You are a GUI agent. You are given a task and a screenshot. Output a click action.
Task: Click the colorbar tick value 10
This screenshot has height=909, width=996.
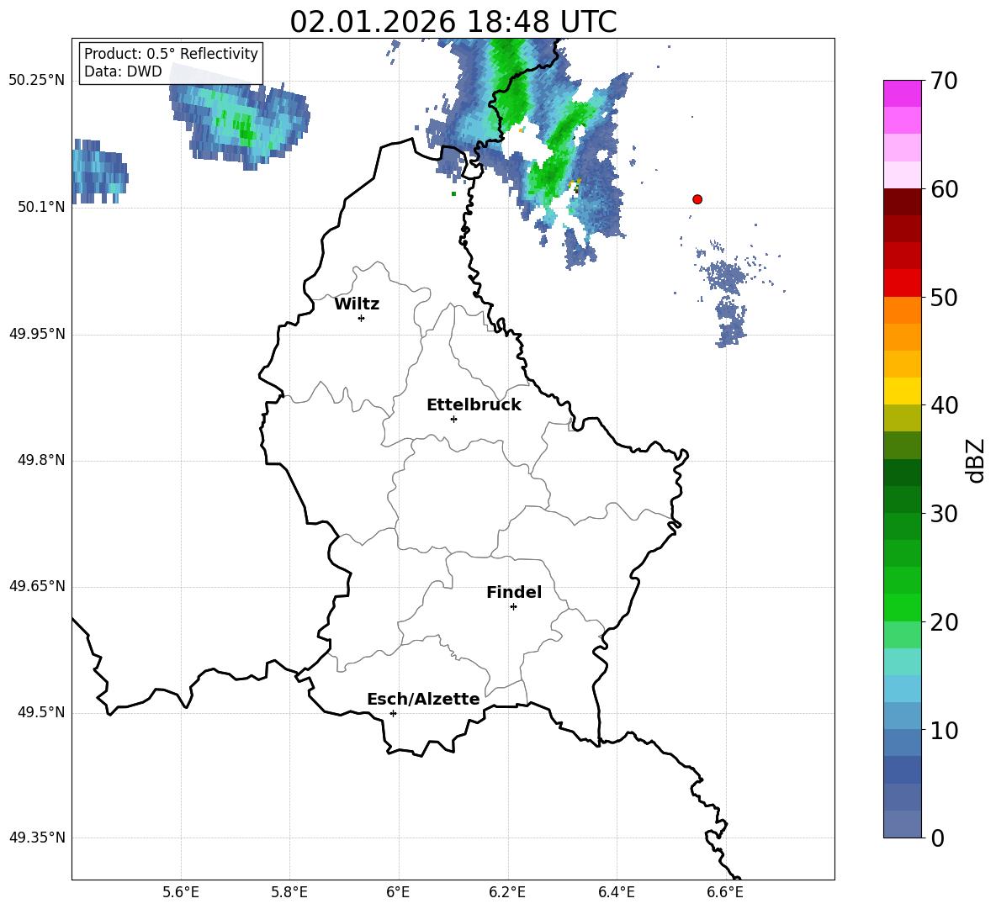click(x=944, y=730)
